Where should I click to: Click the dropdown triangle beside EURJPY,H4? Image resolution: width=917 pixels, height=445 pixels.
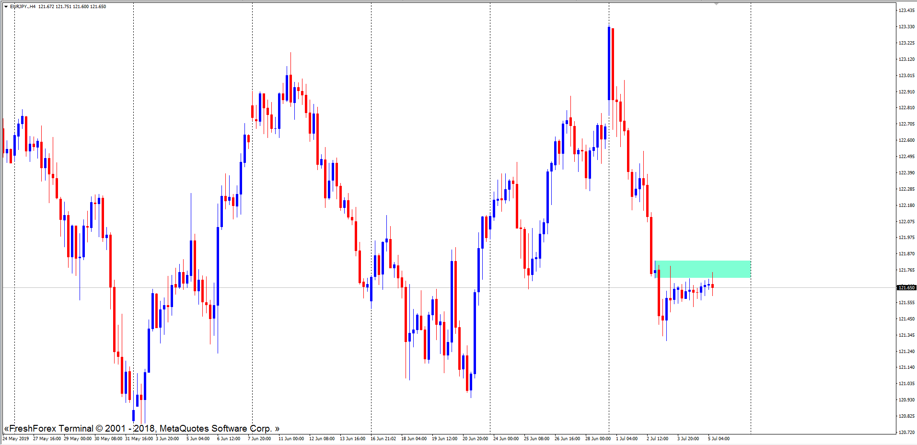[6, 7]
